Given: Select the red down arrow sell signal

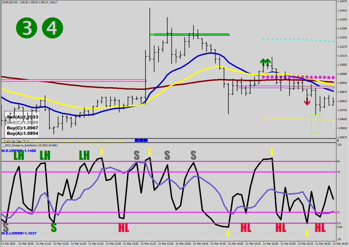Looking at the screenshot, I should pos(307,101).
